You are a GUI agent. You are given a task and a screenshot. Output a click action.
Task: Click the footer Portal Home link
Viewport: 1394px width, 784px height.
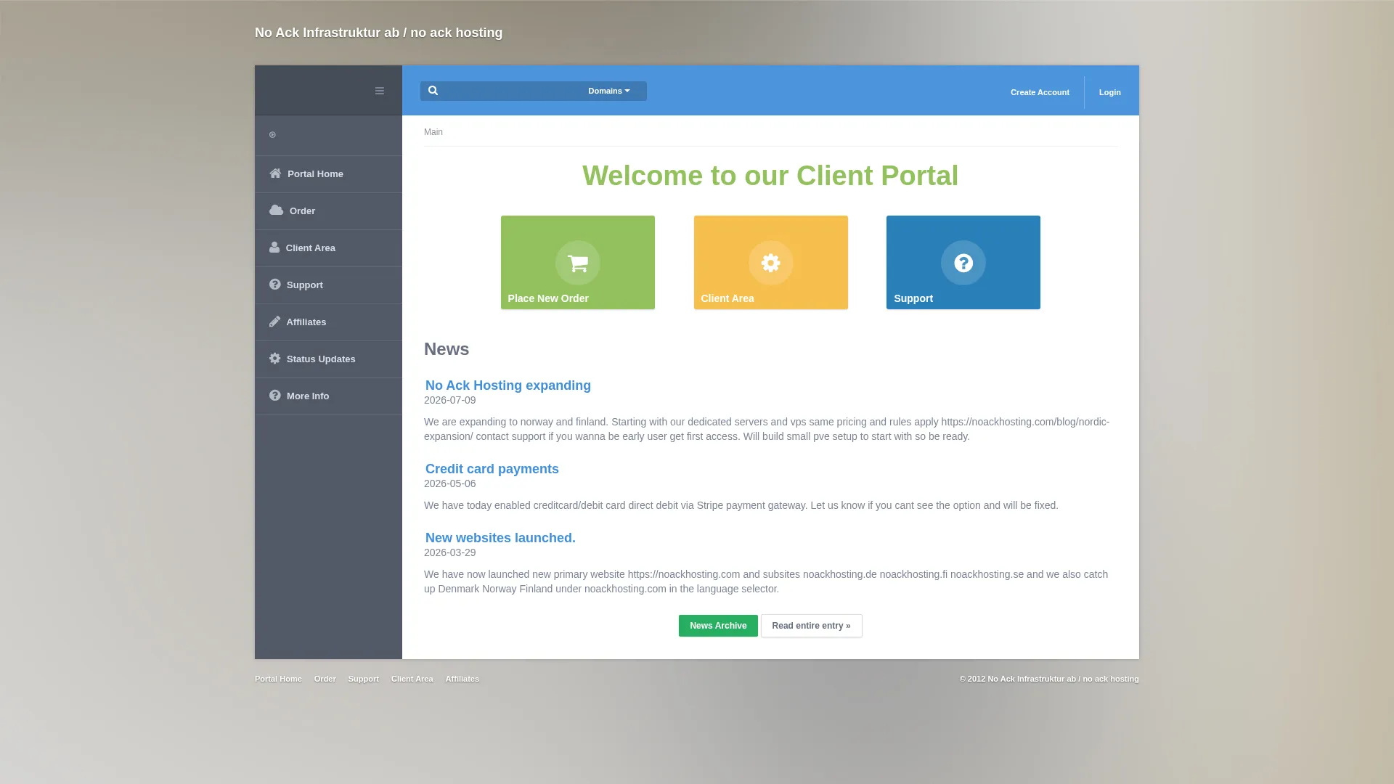(x=278, y=679)
